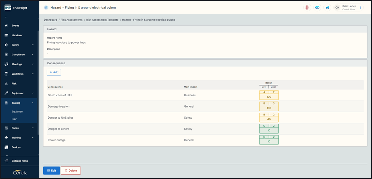Collapse the Tasking menu chevron
This screenshot has width=372, height=179.
[x=33, y=103]
